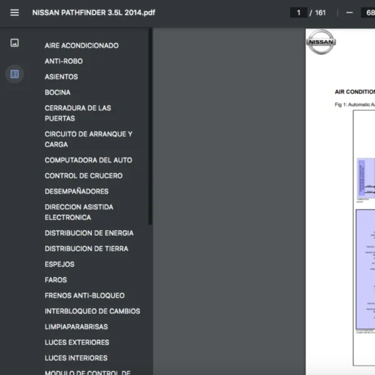The width and height of the screenshot is (375, 375).
Task: Edit the current page number field
Action: (x=298, y=12)
